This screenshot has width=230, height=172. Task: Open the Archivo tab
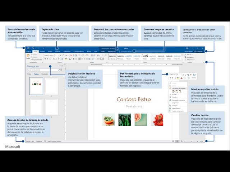click(x=29, y=52)
